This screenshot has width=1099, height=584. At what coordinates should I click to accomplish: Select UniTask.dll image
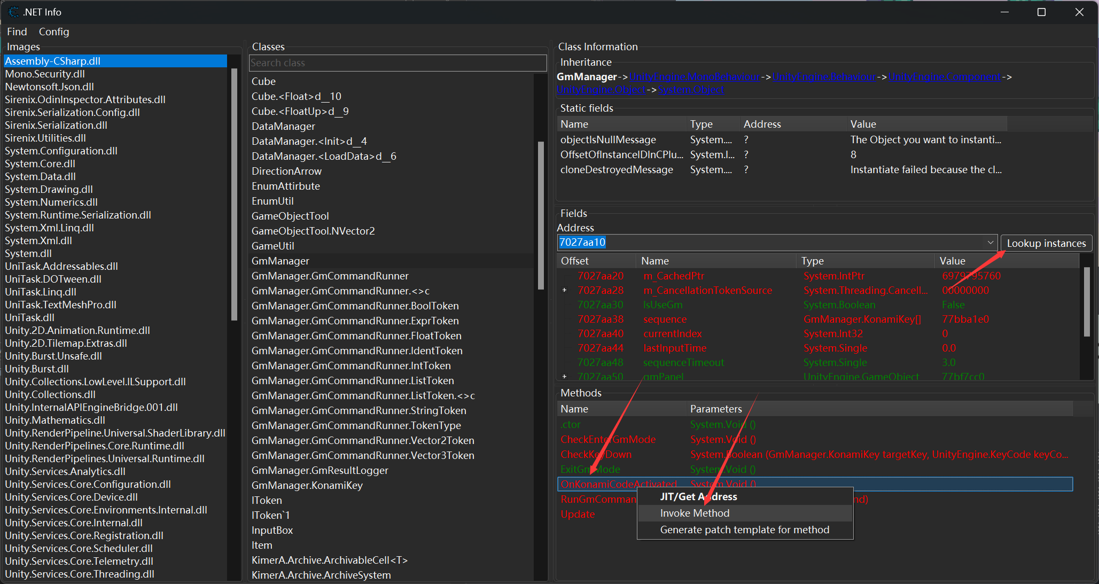(29, 317)
